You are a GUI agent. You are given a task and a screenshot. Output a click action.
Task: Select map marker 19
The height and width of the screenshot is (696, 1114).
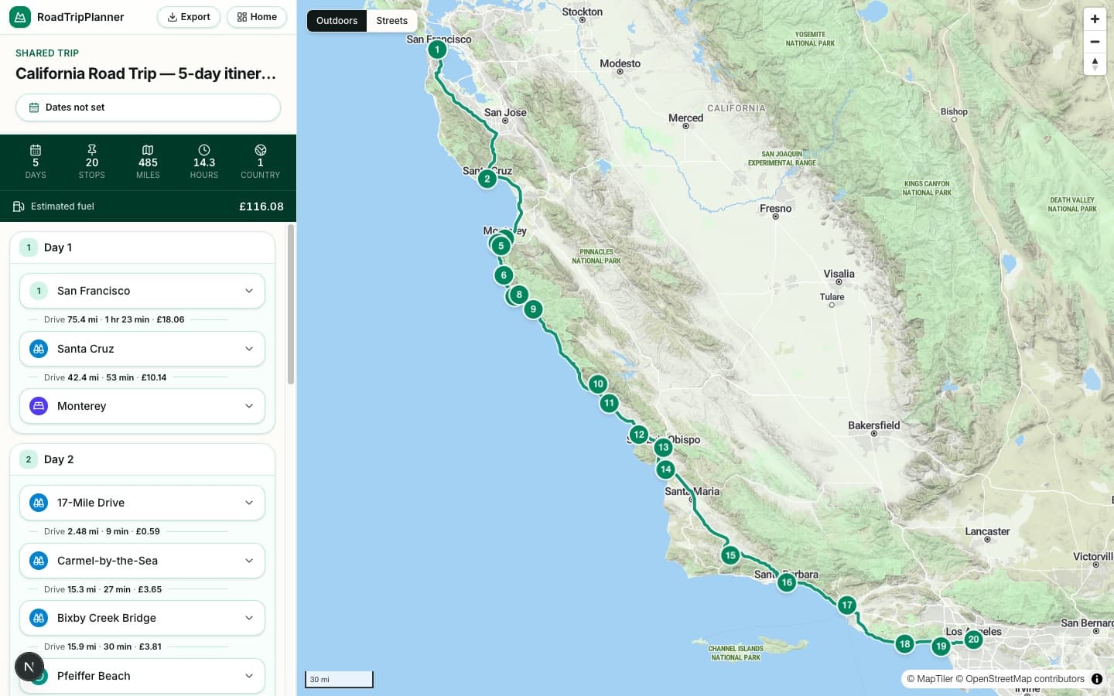click(x=941, y=647)
